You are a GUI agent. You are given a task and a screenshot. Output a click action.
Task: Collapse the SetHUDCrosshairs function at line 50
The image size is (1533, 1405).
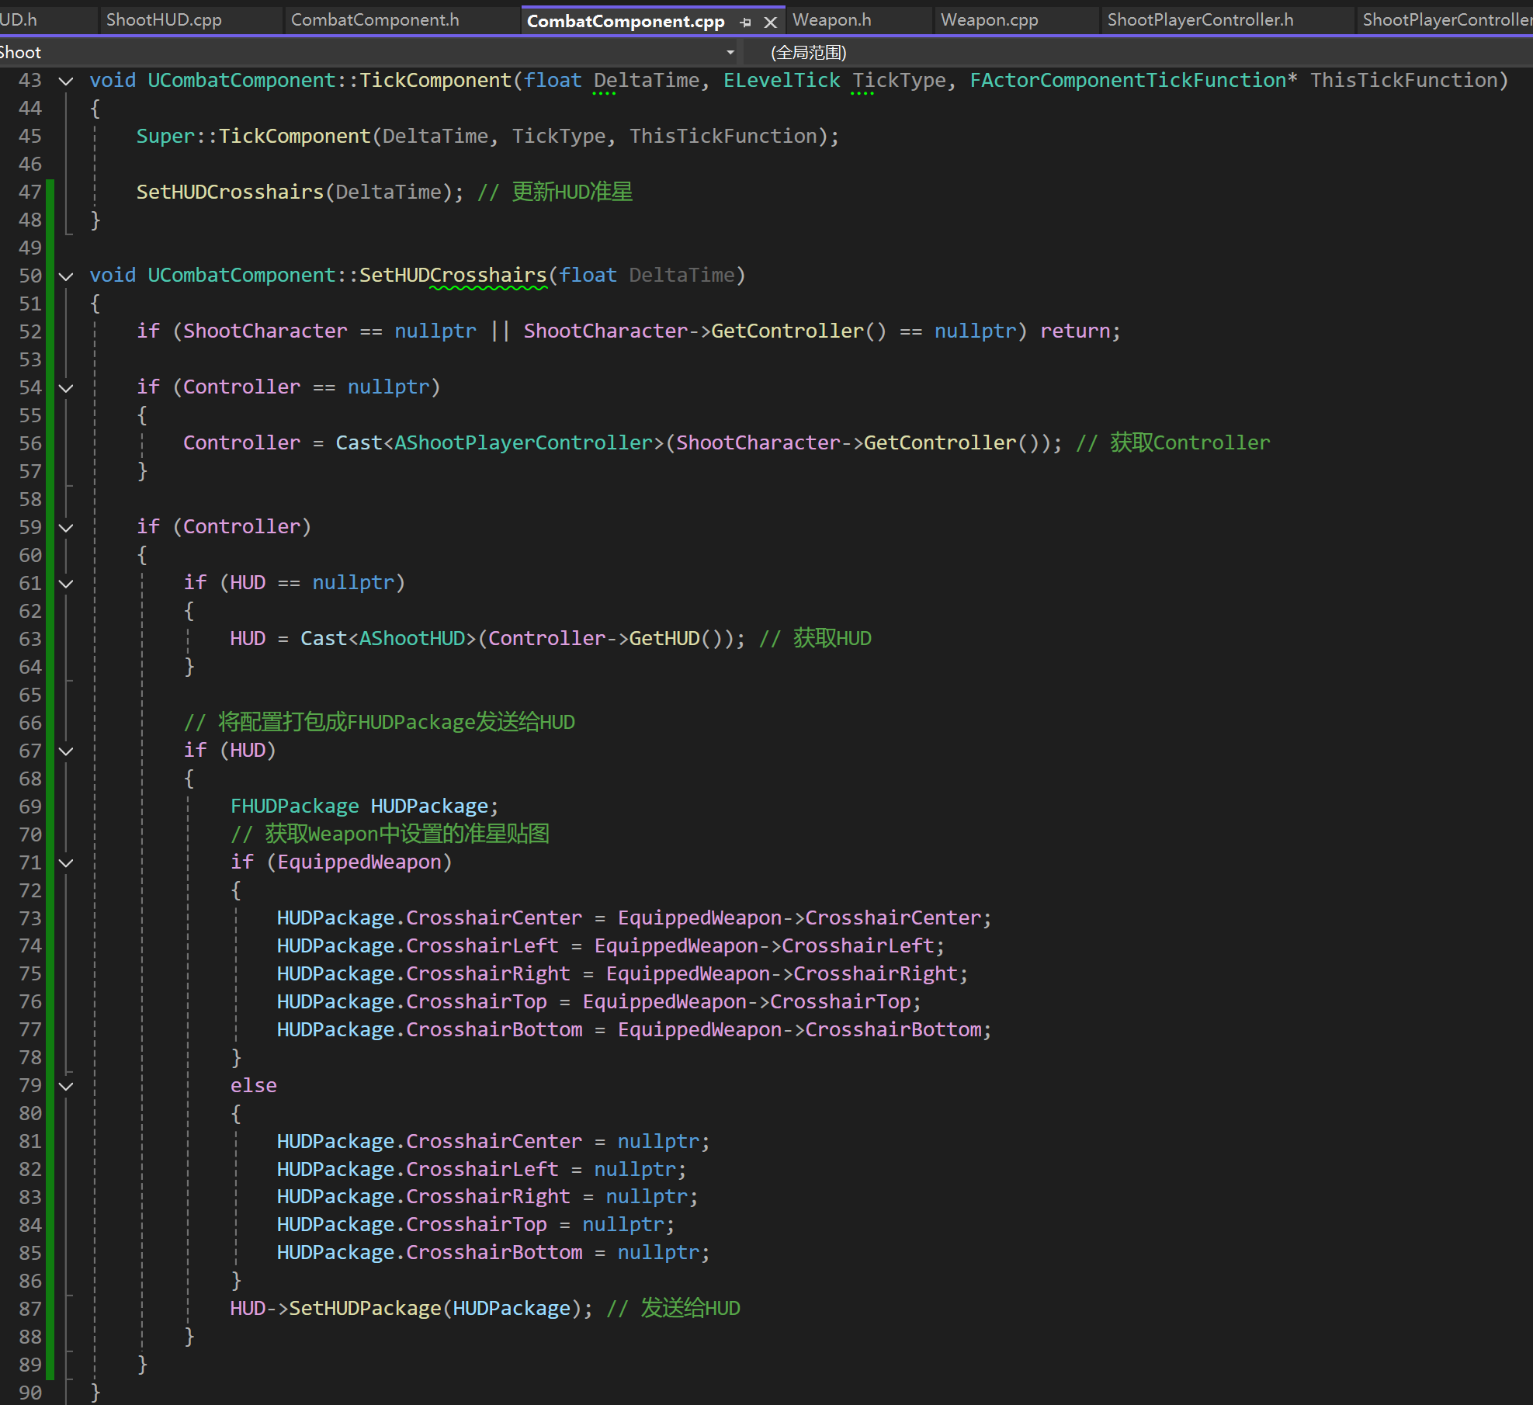pyautogui.click(x=67, y=276)
